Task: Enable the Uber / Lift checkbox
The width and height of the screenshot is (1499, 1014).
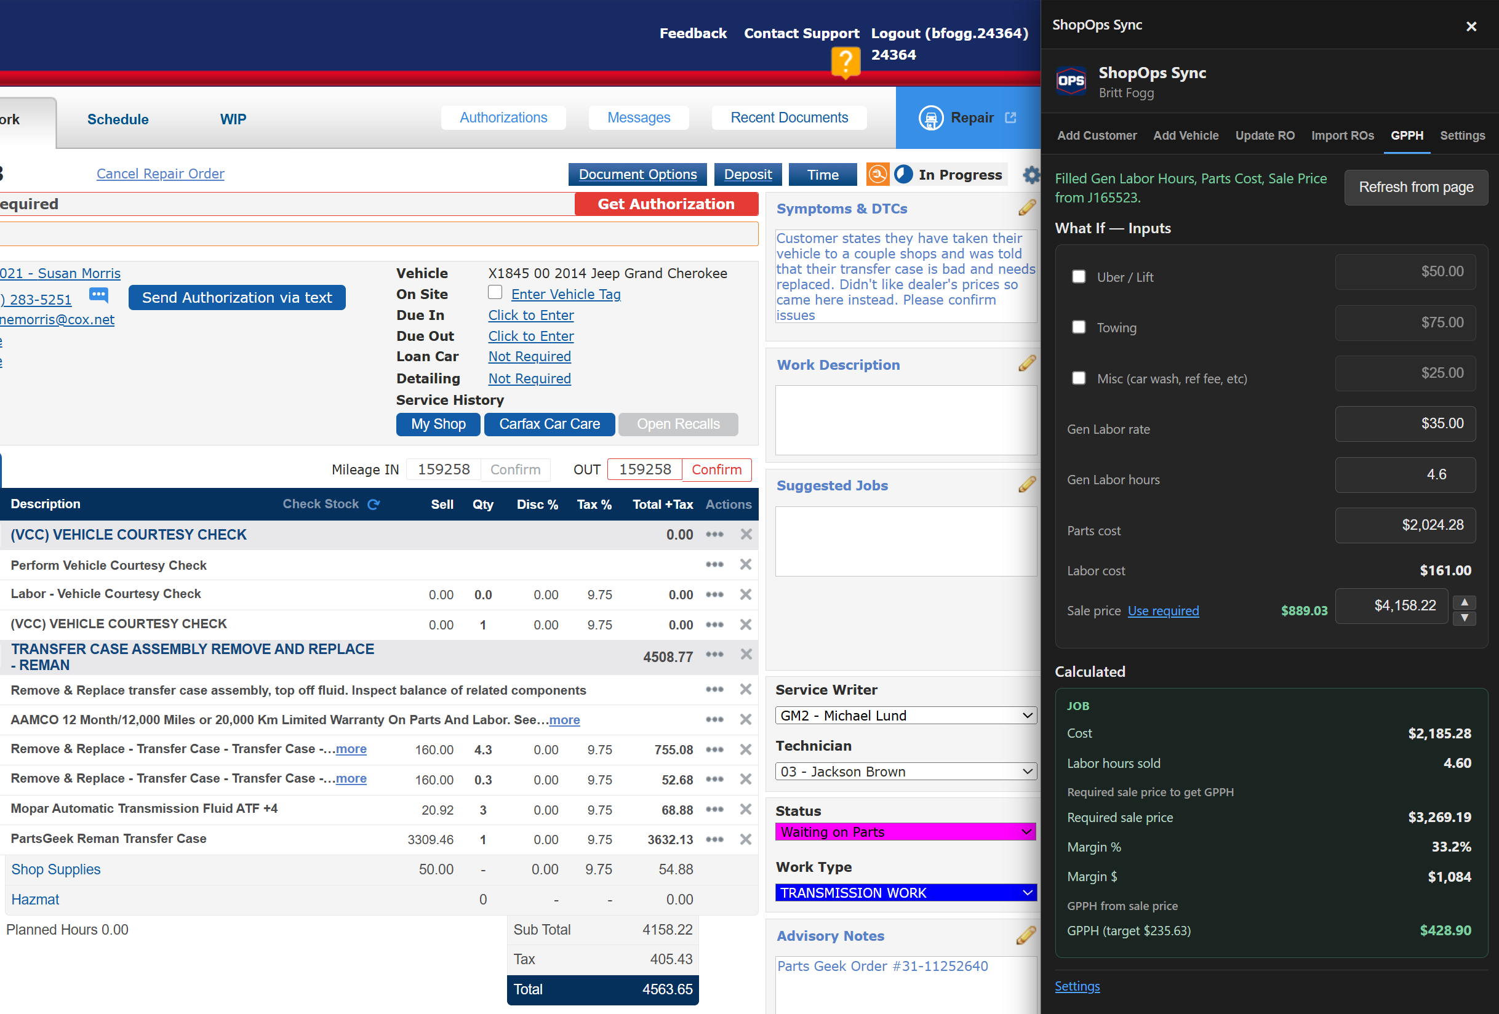Action: pos(1079,277)
